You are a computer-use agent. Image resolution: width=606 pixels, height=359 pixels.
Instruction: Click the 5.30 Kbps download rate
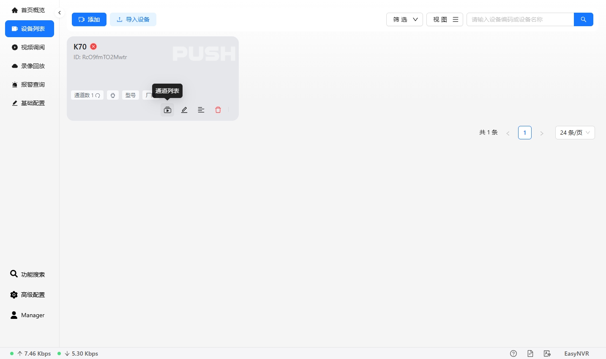click(x=85, y=354)
